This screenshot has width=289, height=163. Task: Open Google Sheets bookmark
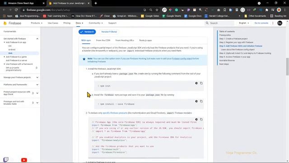[x=172, y=16]
